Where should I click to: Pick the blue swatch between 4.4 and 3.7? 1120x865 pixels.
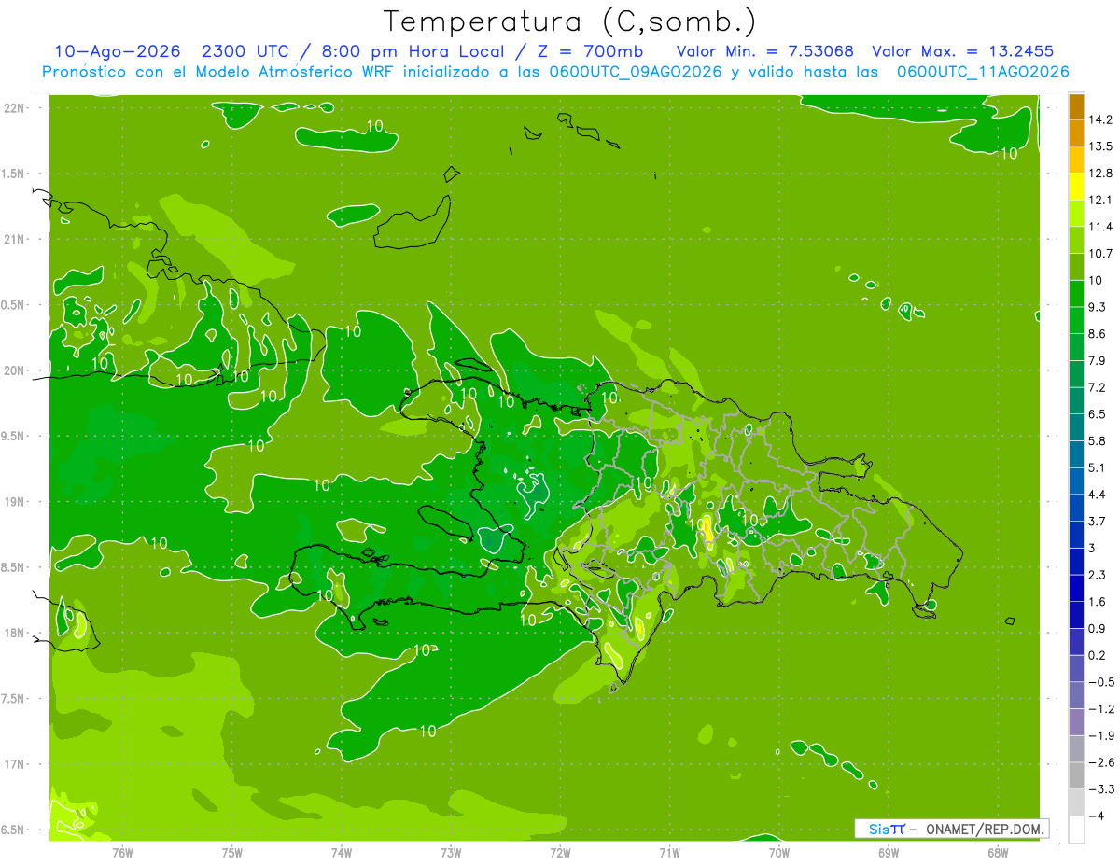(1076, 508)
